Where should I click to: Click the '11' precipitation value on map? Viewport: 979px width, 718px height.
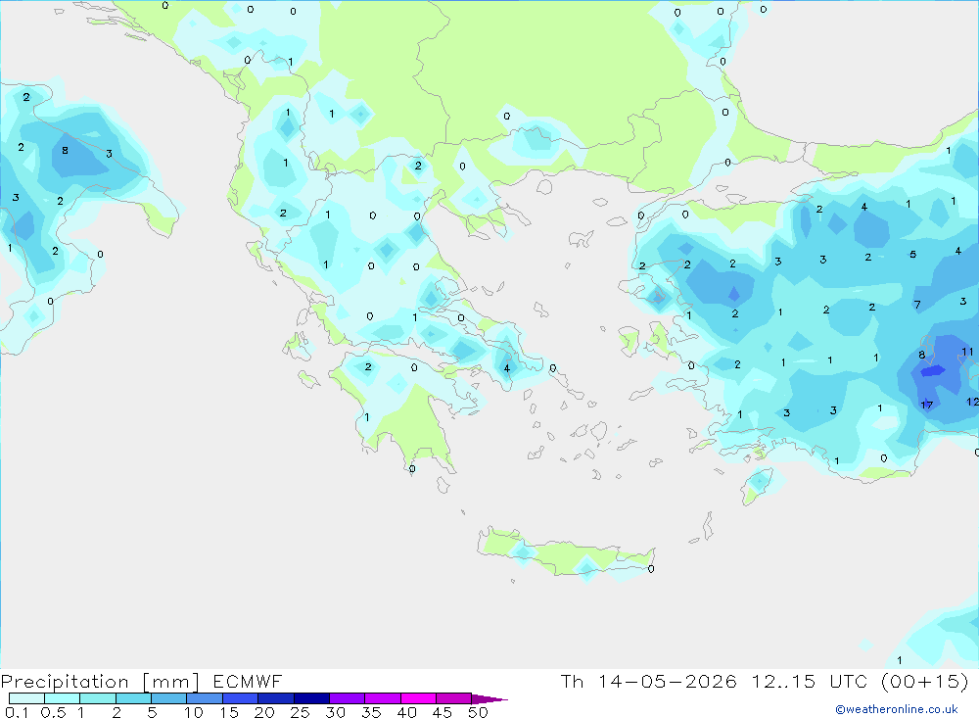coord(967,352)
